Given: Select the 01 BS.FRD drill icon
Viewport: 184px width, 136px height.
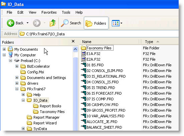Looking at the screenshot, I should tap(83, 65).
